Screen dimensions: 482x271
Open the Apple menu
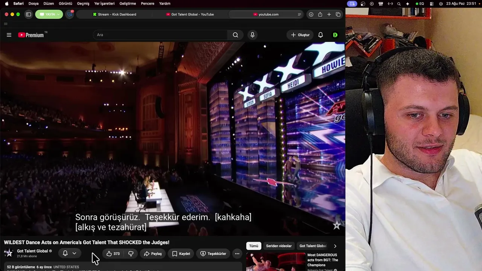click(7, 3)
